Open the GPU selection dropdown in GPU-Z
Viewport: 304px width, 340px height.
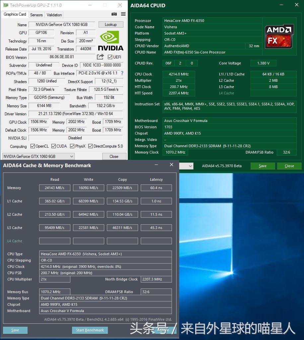[x=38, y=156]
